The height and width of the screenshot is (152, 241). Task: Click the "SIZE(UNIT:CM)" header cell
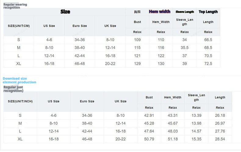tap(19, 26)
